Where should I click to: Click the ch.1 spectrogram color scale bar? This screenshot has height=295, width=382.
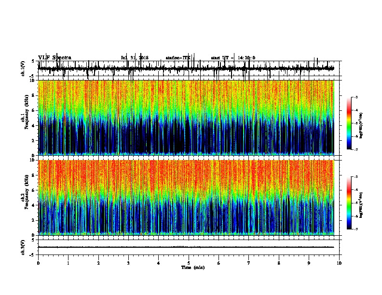(349, 123)
